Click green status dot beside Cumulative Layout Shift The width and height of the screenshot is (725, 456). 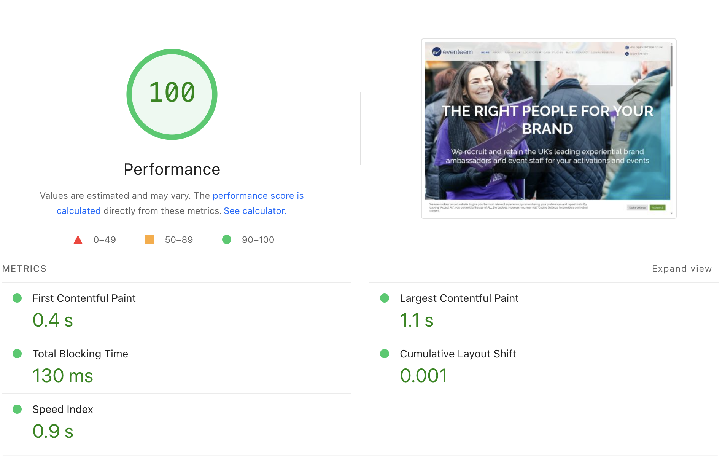pos(385,354)
